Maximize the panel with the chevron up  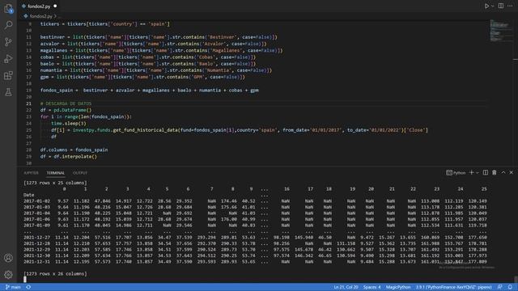503,172
